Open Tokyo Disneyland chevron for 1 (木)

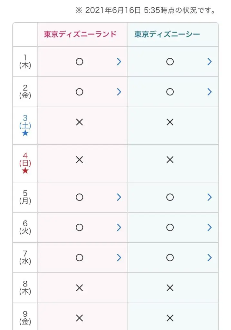pos(119,62)
